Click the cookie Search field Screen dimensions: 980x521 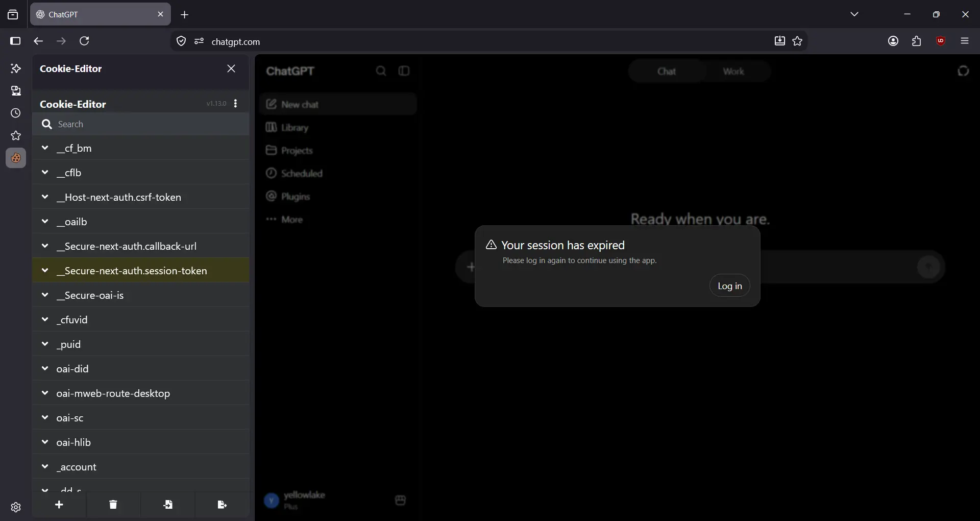coord(141,124)
